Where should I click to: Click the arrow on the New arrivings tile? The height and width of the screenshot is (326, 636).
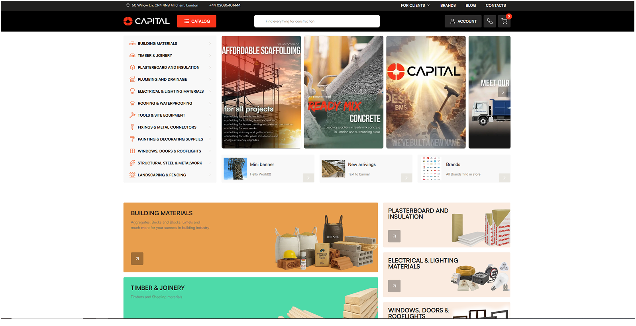[x=406, y=178]
